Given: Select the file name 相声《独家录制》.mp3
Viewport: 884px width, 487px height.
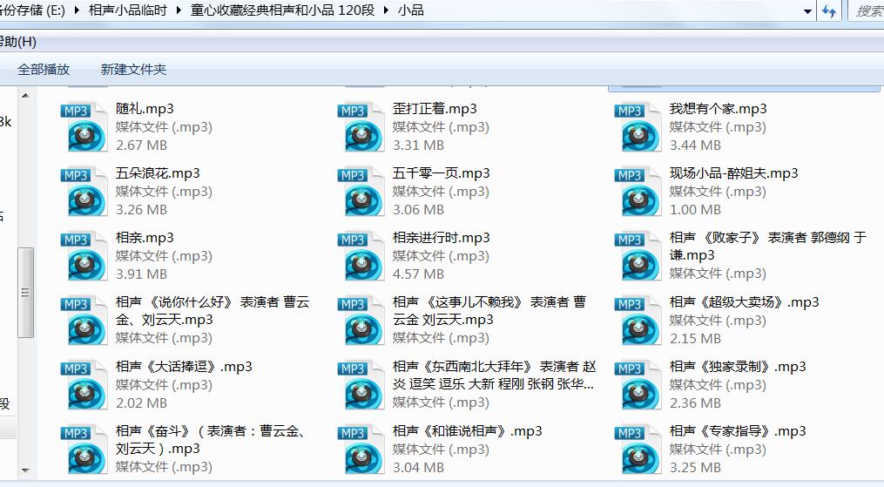Looking at the screenshot, I should tap(738, 367).
